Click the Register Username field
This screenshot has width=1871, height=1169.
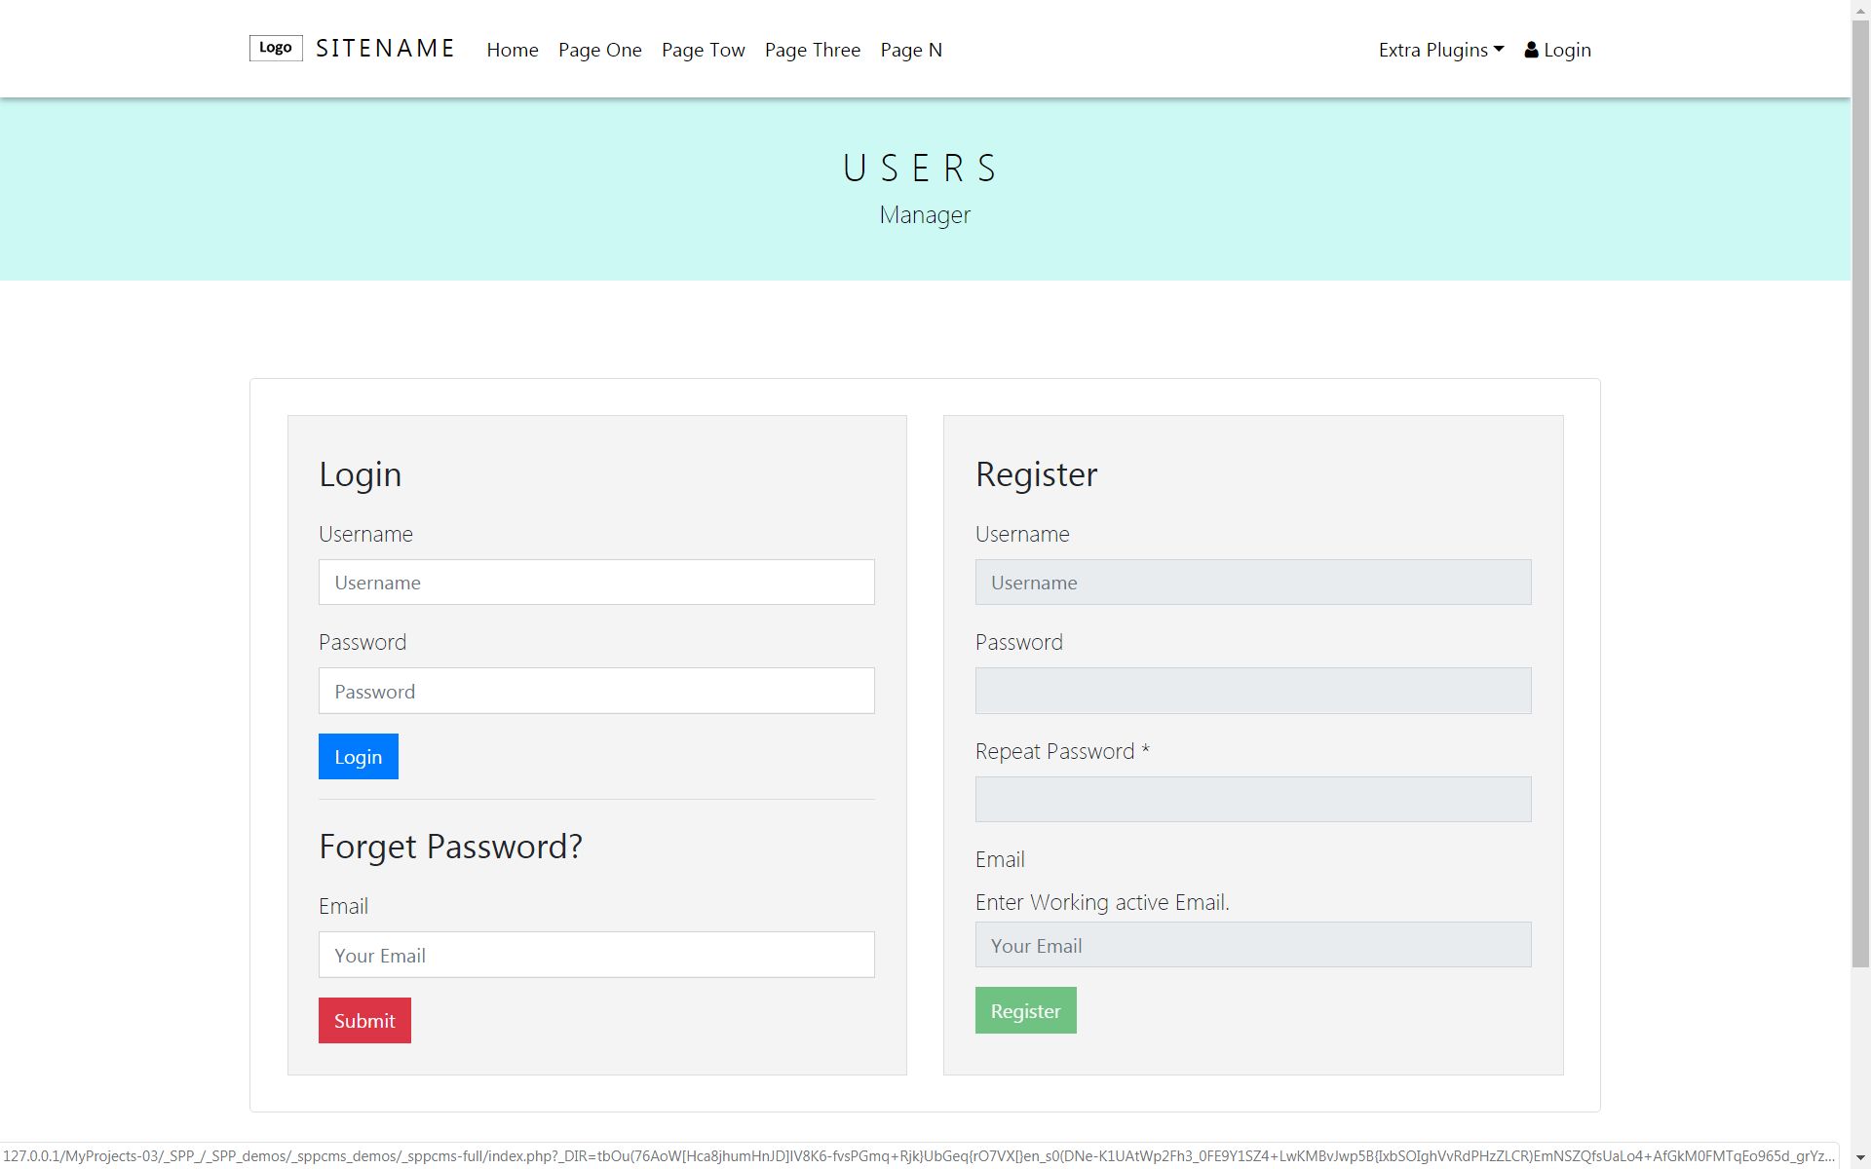(1252, 583)
